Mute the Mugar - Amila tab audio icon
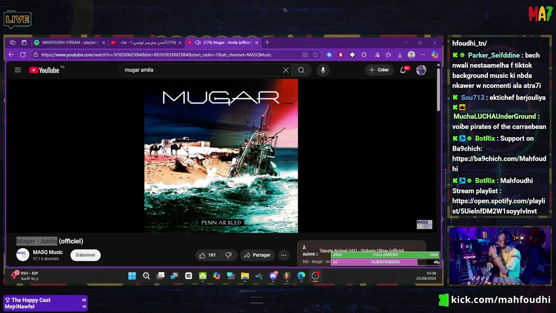This screenshot has width=556, height=313. click(x=198, y=43)
